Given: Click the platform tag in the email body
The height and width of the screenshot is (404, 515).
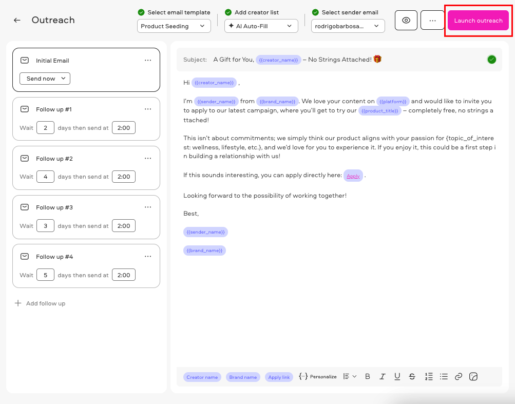Looking at the screenshot, I should (x=393, y=102).
